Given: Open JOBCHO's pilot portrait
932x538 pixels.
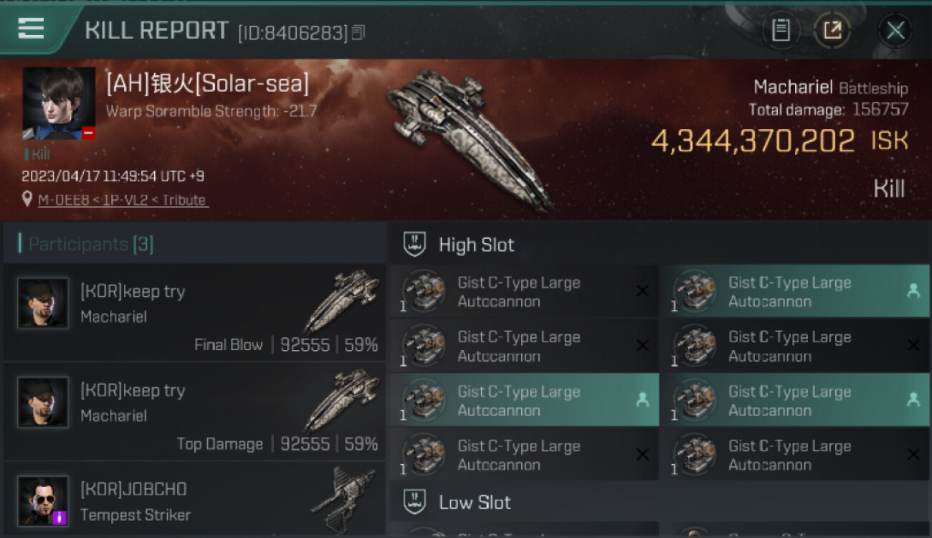Looking at the screenshot, I should [43, 501].
